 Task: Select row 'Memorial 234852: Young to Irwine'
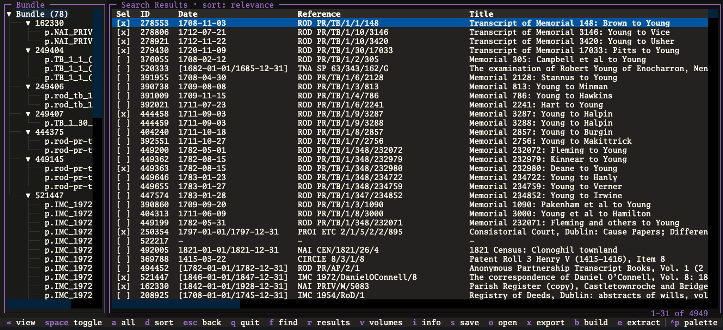tap(409, 195)
